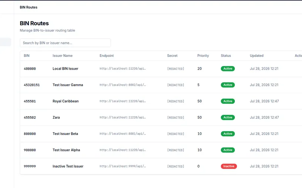
Task: Select the BIN Routes page heading
Action: (34, 23)
